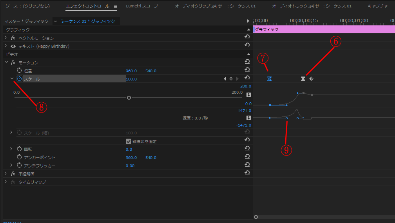395x223 pixels.
Task: Toggle animation stopwatch for スケール
Action: click(x=20, y=78)
